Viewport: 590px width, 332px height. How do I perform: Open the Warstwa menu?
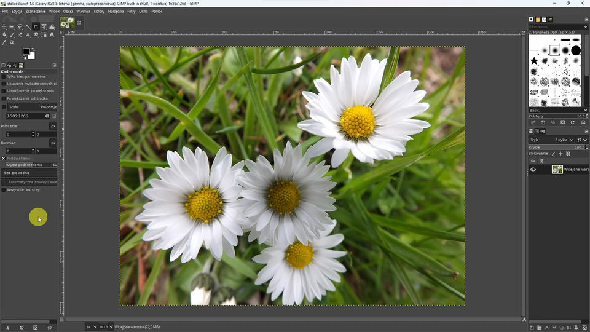click(x=83, y=11)
